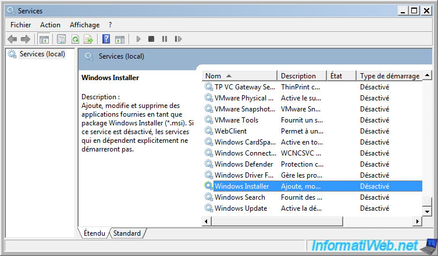Click gear icon of WebClient row
The image size is (438, 256).
[x=208, y=131]
